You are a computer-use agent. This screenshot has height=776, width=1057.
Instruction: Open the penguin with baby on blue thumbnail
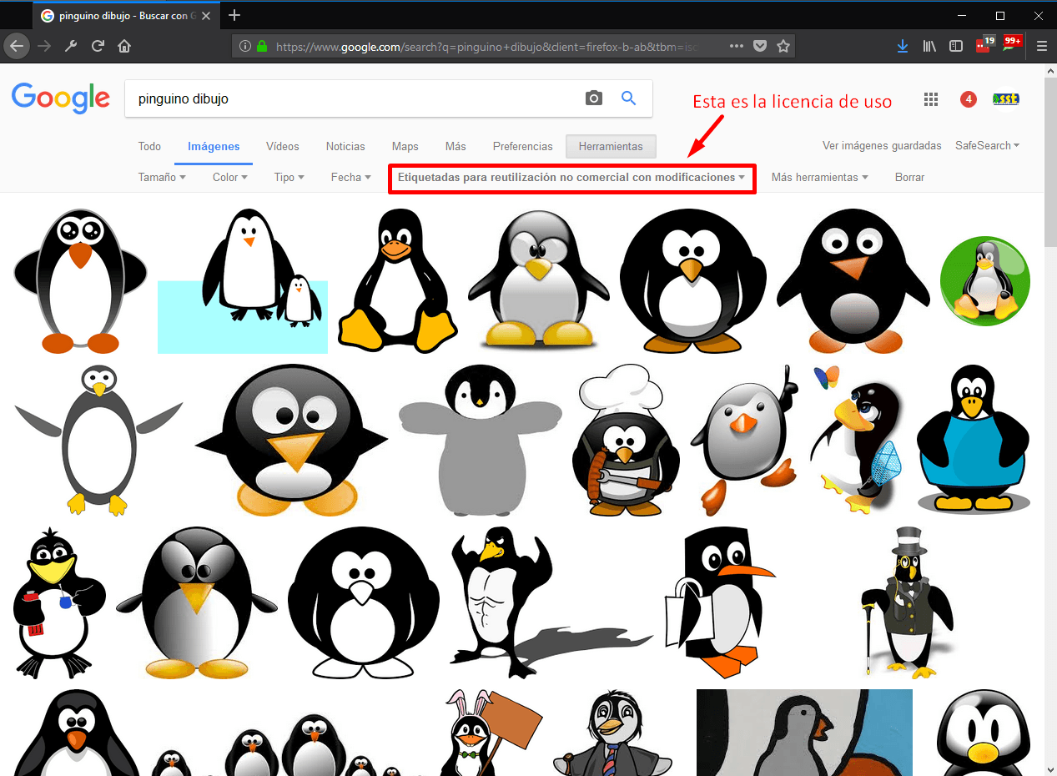[x=243, y=281]
